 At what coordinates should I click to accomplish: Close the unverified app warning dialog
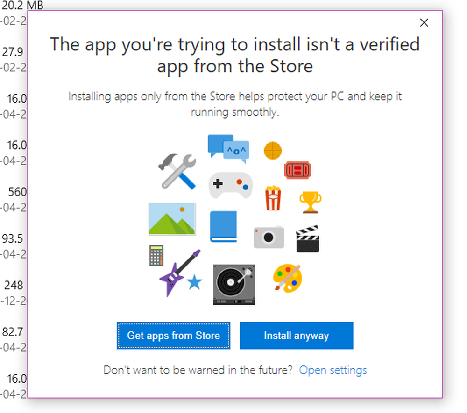pyautogui.click(x=424, y=22)
